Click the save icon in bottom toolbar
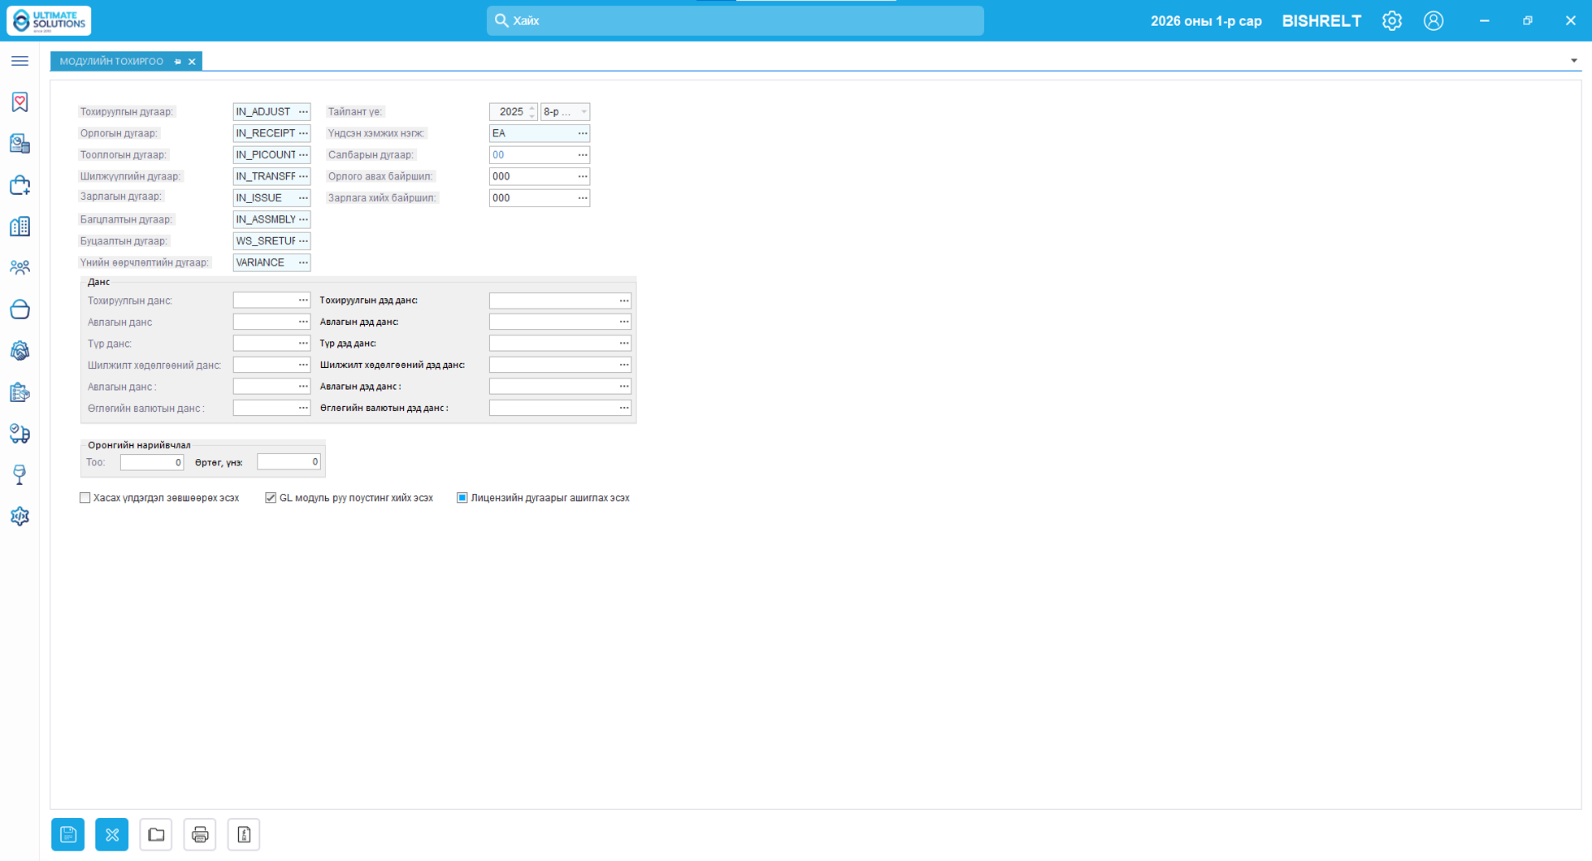The width and height of the screenshot is (1592, 861). tap(68, 834)
